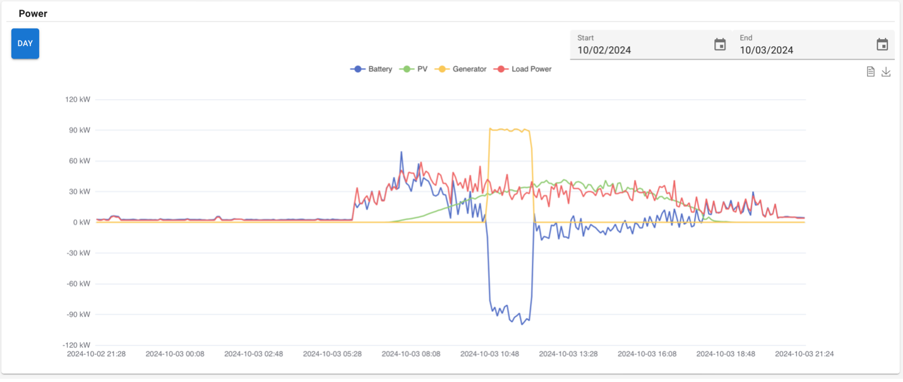Focus the End date field showing 10/03/2024

coord(803,50)
